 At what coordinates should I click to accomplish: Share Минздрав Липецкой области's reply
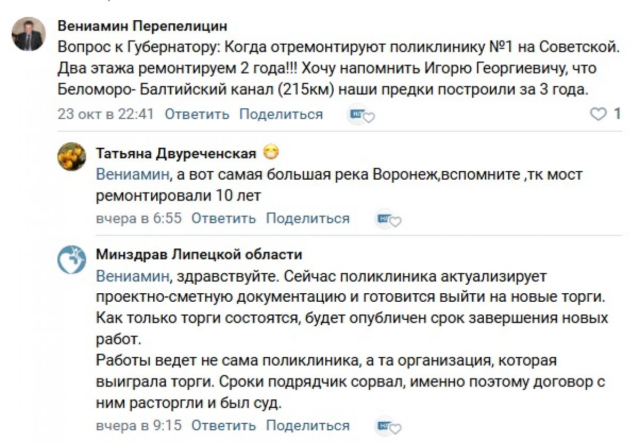pos(308,425)
